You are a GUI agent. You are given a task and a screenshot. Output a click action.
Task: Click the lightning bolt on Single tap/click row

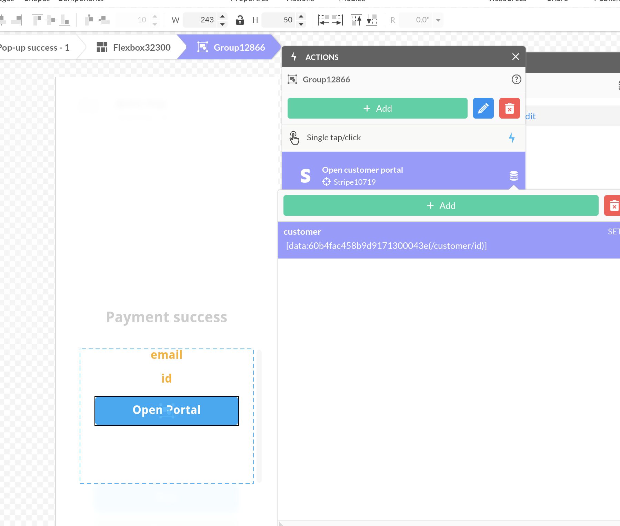(x=512, y=138)
